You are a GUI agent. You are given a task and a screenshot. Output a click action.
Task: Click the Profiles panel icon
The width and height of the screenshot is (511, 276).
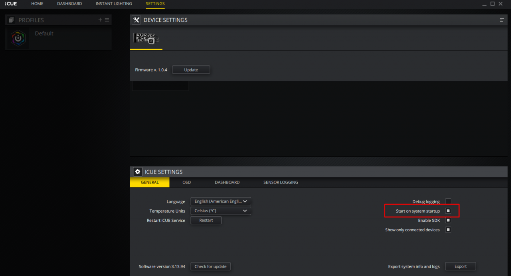(11, 20)
